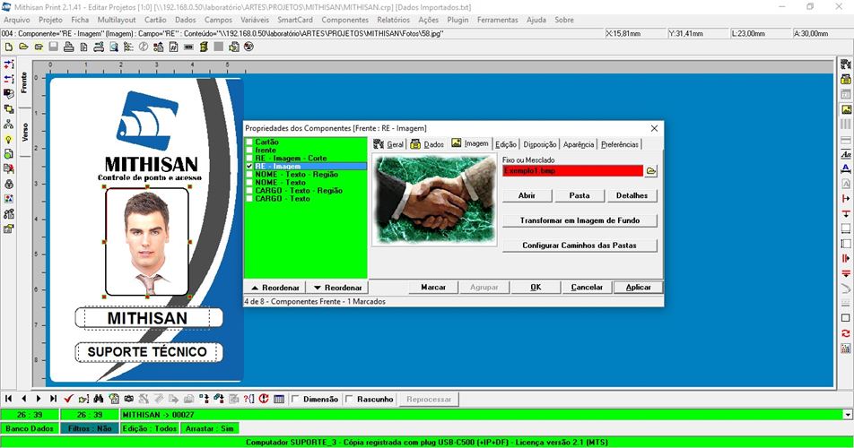Go to last record arrow
Image resolution: width=854 pixels, height=448 pixels.
[x=53, y=399]
